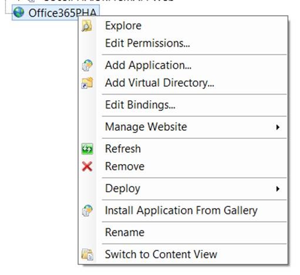The width and height of the screenshot is (300, 275).
Task: Open the Deploy submenu
Action: pos(123,189)
